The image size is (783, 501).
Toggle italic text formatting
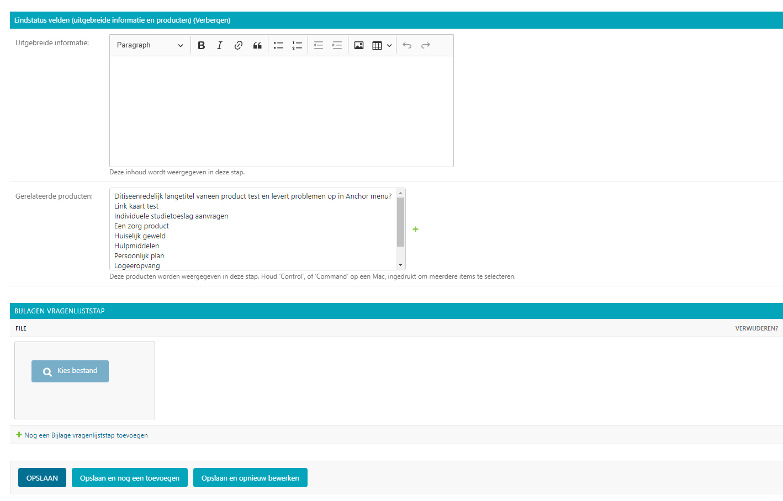pyautogui.click(x=220, y=45)
